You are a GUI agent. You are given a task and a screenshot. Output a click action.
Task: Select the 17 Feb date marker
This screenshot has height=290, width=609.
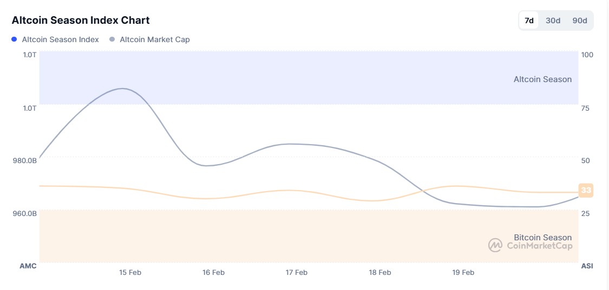coord(296,273)
